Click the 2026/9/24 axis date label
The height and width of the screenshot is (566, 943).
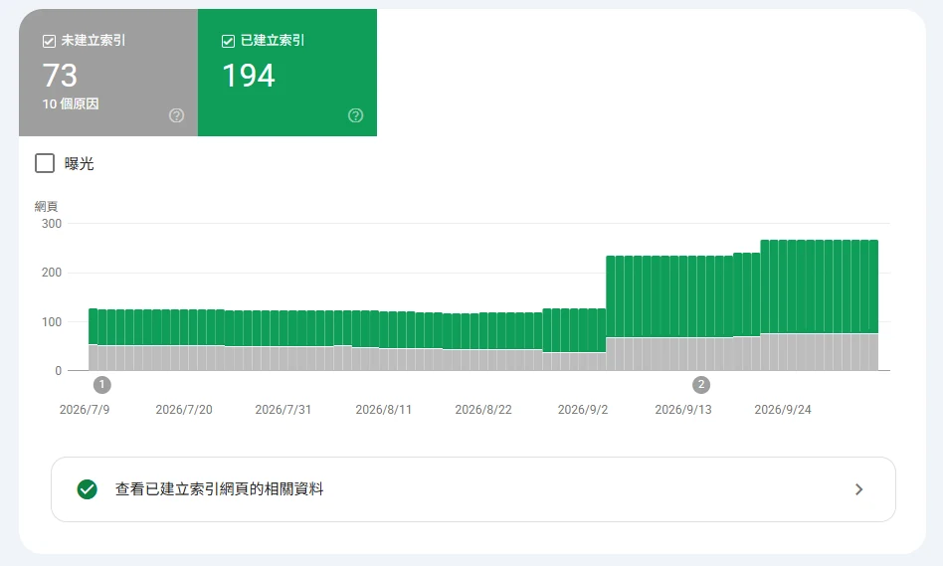[x=783, y=410]
